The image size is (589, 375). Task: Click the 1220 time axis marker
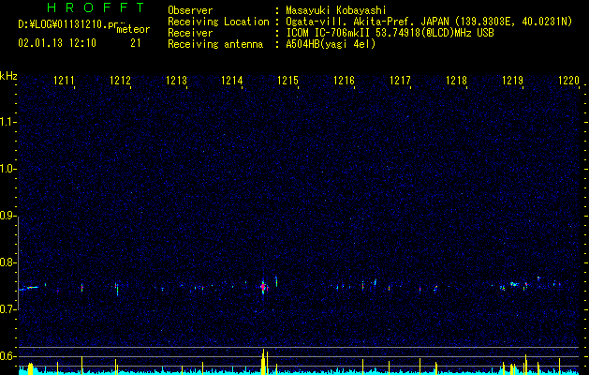click(569, 81)
